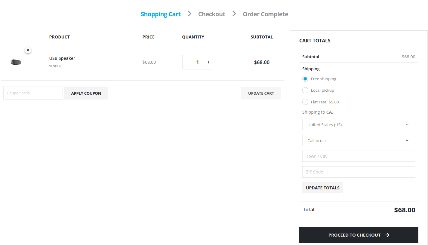Choose Local pickup shipping
The image size is (428, 245).
305,90
